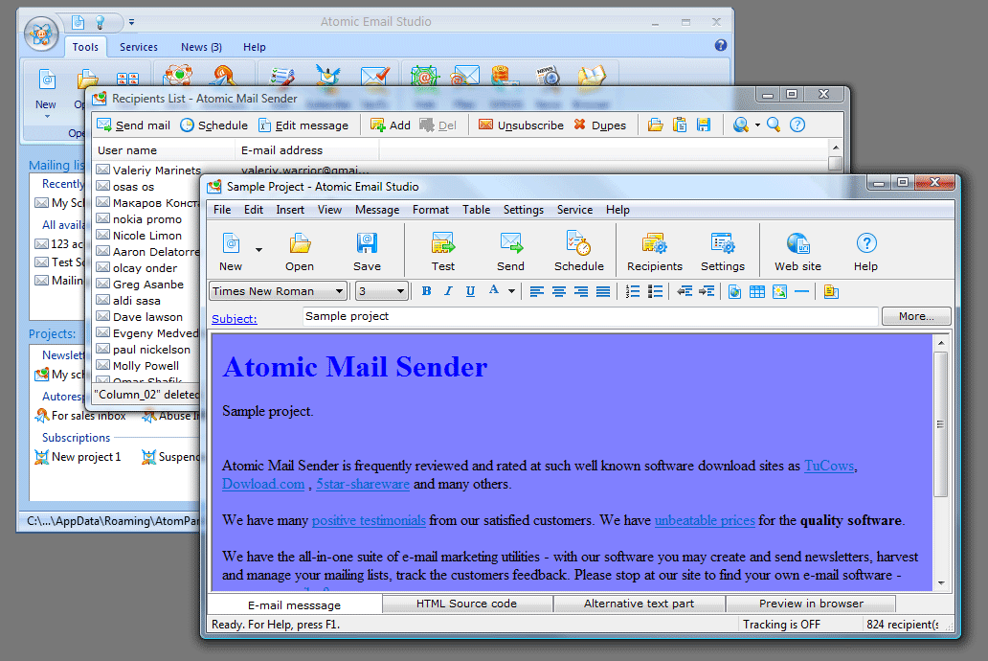Click the font color A icon
This screenshot has height=661, width=988.
pos(494,291)
